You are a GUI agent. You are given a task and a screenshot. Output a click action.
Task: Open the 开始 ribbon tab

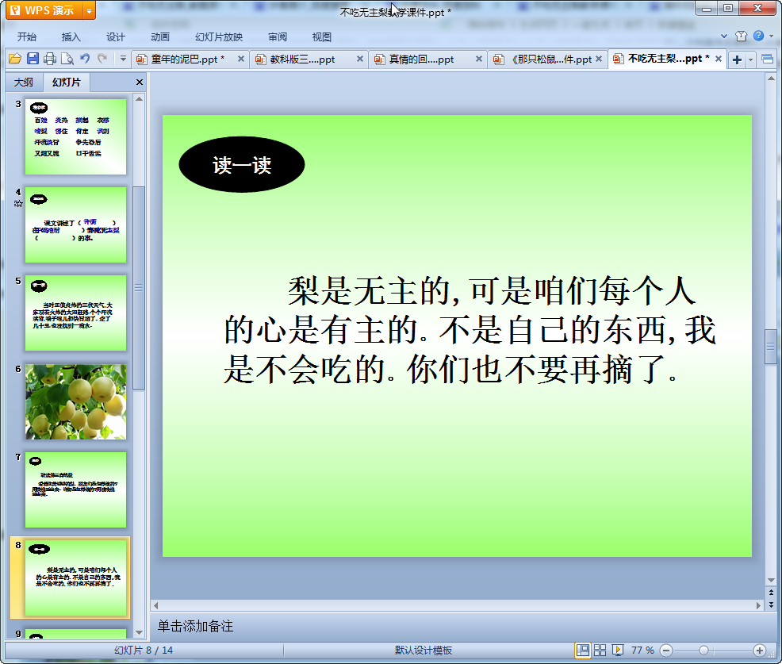[26, 37]
